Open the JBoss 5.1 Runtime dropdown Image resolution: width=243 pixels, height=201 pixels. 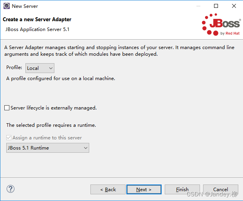(48, 148)
